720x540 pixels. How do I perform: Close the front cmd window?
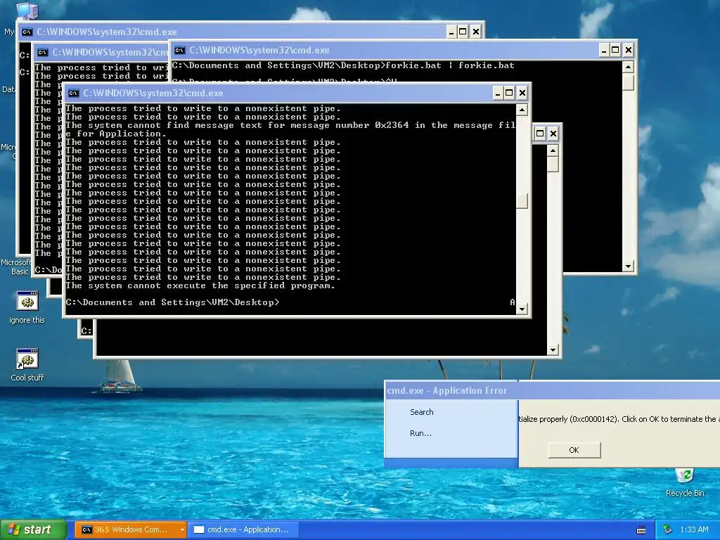(522, 94)
